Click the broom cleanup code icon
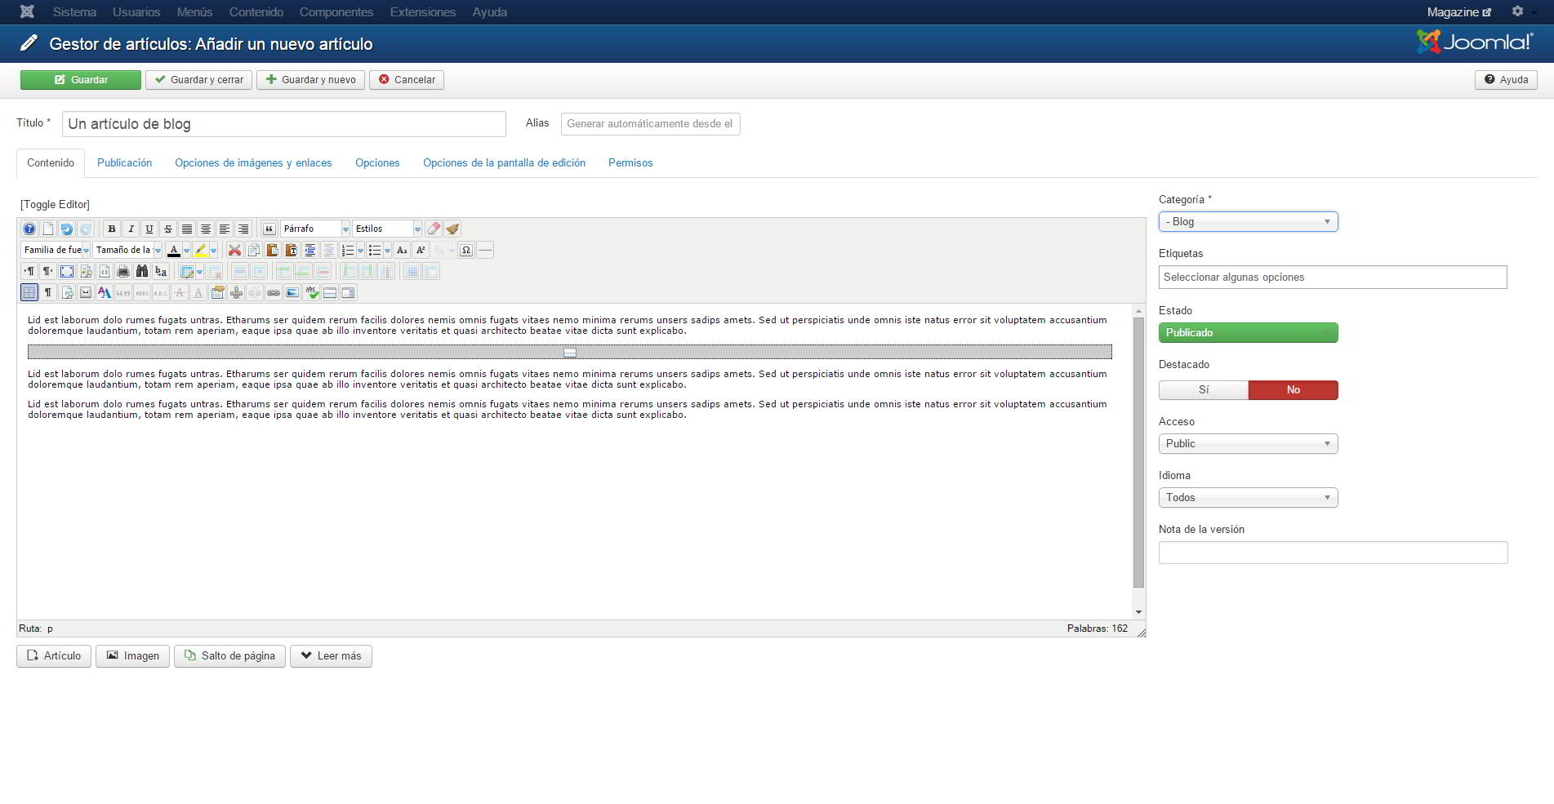The width and height of the screenshot is (1554, 804). click(452, 229)
